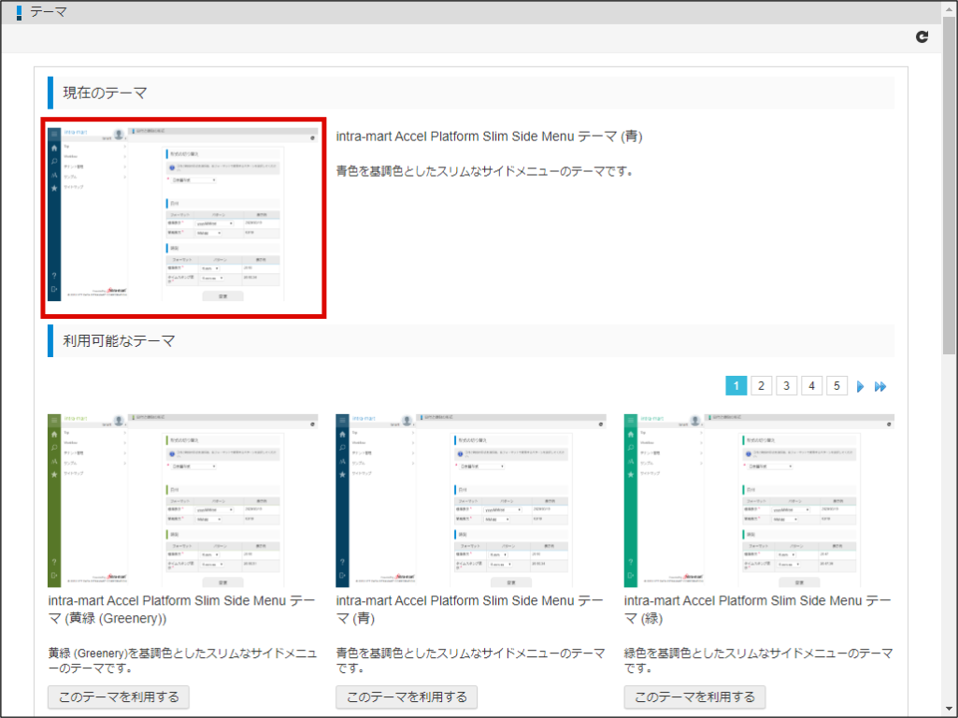958x718 pixels.
Task: Apply the 黄緑 (Greenery) theme with its button
Action: [119, 696]
